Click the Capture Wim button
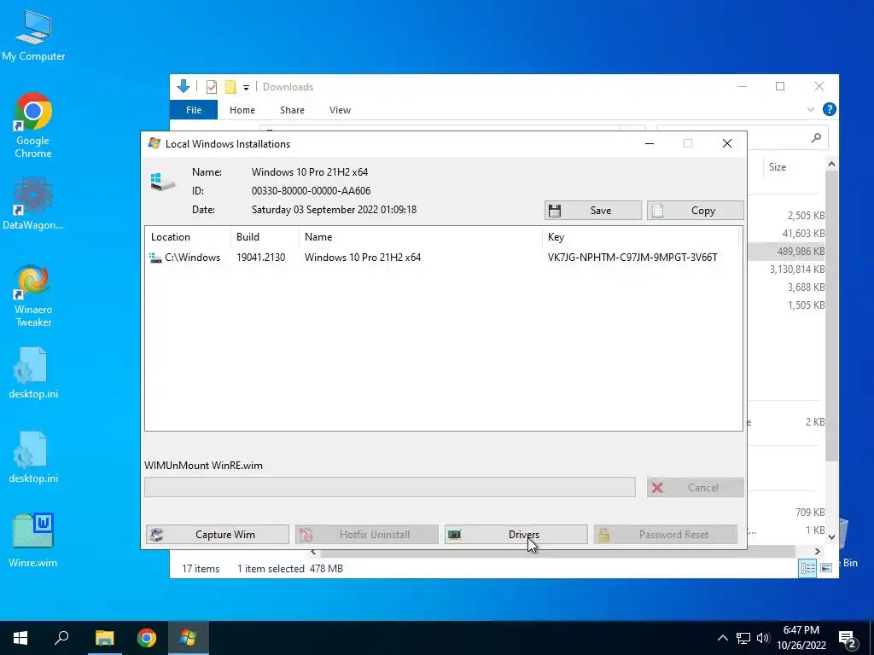Screen dimensions: 874x655 point(218,535)
